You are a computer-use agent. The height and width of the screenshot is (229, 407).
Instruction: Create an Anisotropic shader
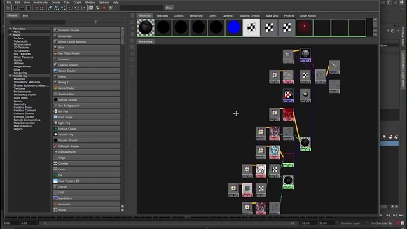click(x=86, y=36)
